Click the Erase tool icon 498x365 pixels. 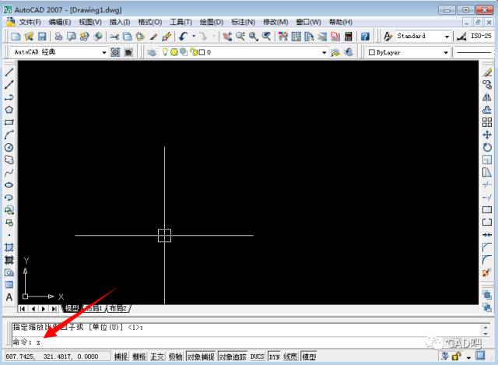[488, 72]
